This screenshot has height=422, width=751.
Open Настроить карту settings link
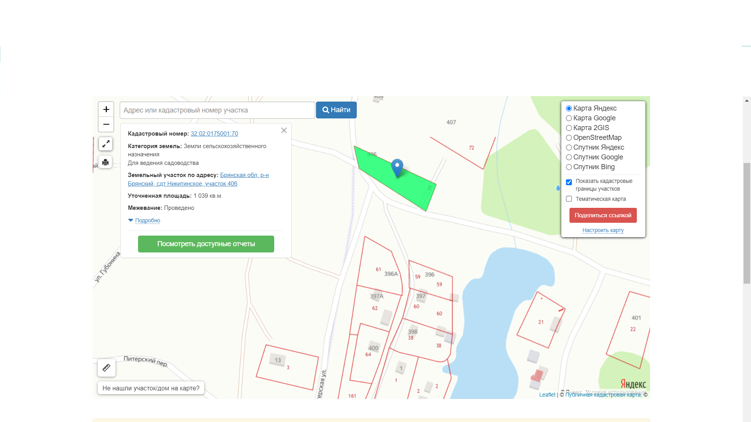pyautogui.click(x=603, y=230)
